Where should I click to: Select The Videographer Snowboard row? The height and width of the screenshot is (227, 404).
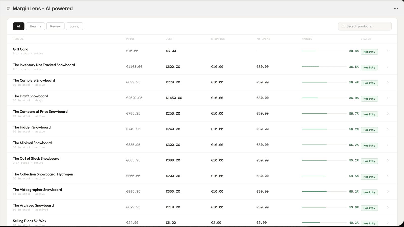tap(37, 190)
